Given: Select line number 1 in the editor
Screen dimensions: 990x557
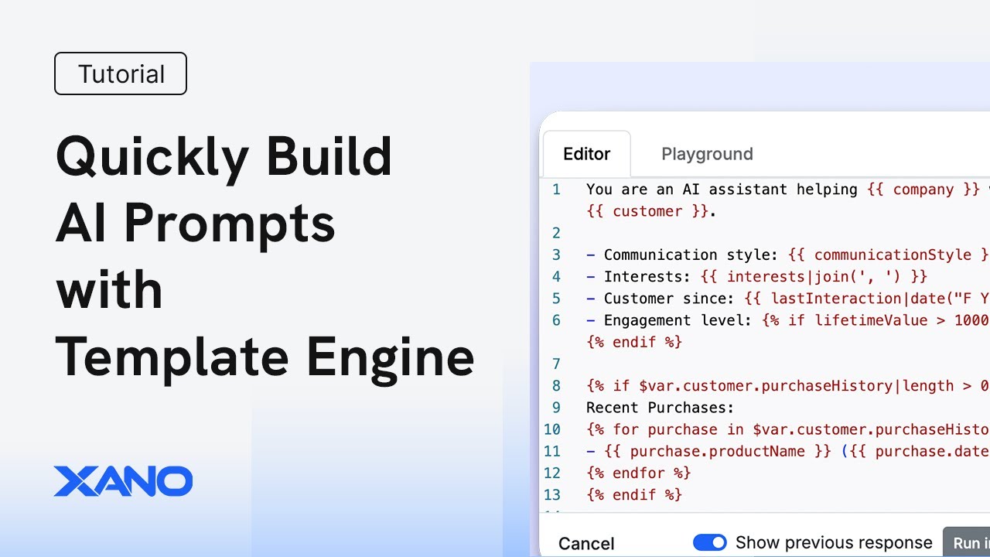Looking at the screenshot, I should coord(555,189).
